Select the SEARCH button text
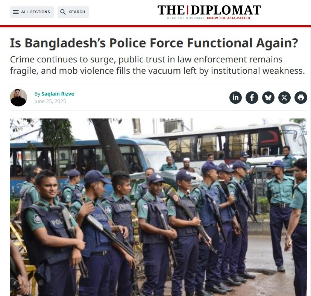The image size is (311, 296). (77, 12)
